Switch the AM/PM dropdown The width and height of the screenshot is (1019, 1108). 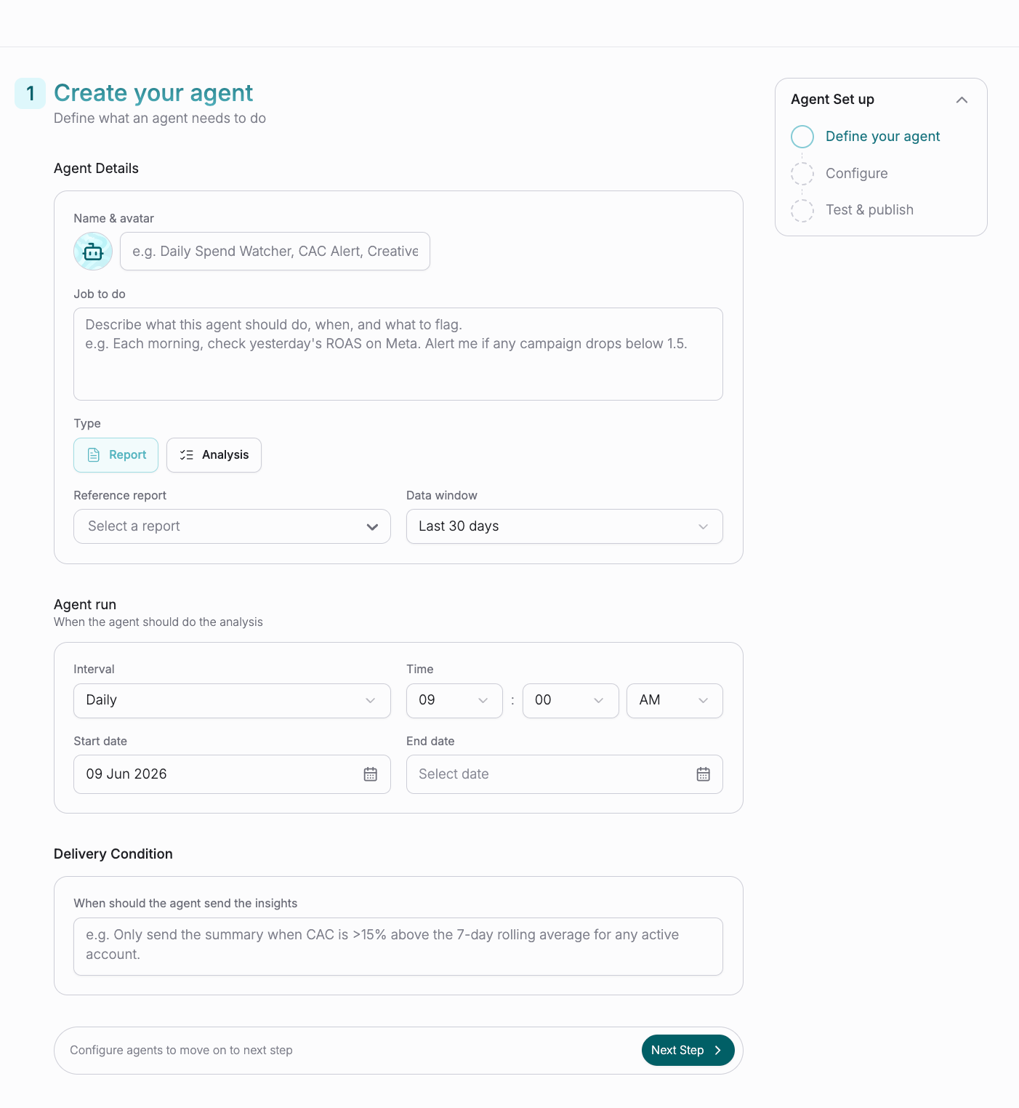pos(674,701)
